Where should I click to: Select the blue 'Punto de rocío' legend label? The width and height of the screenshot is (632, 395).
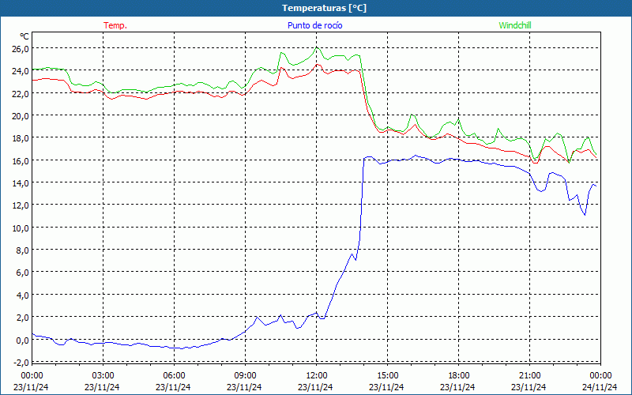[x=314, y=25]
